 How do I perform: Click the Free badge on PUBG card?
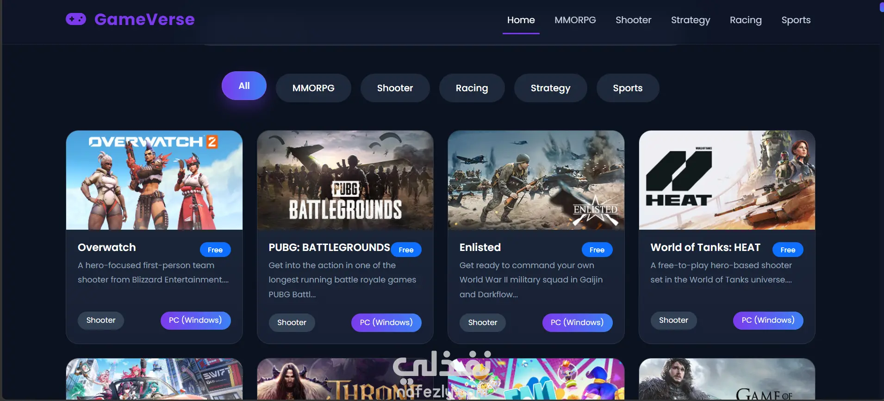(x=406, y=250)
